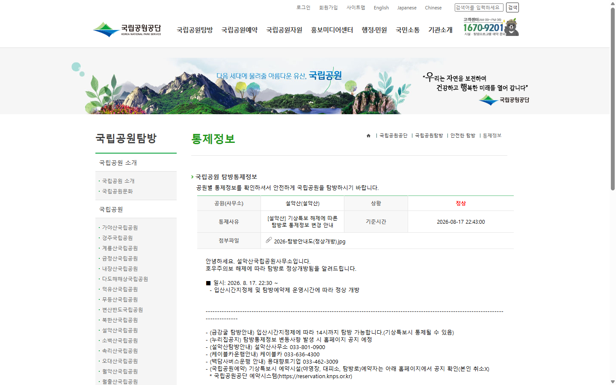Open 국립공원문화 in the sidebar
This screenshot has height=385, width=616.
118,191
